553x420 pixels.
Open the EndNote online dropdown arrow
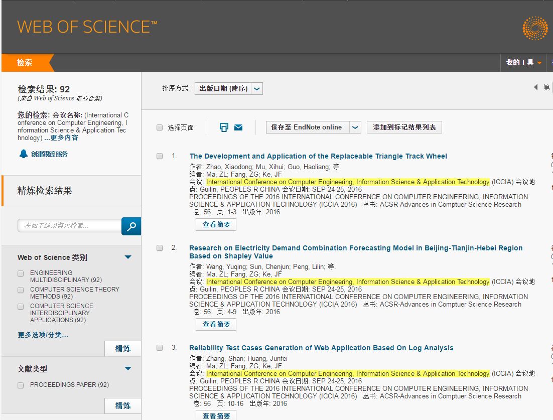point(355,127)
